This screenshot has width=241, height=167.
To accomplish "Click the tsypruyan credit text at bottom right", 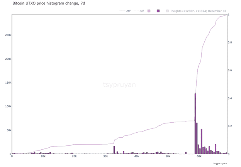I will [220, 163].
